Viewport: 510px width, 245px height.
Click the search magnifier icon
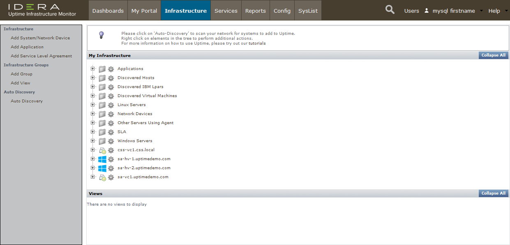(x=390, y=10)
